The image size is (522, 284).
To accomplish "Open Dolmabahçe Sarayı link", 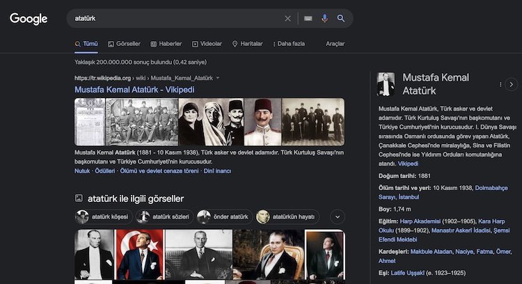I will [x=491, y=188].
